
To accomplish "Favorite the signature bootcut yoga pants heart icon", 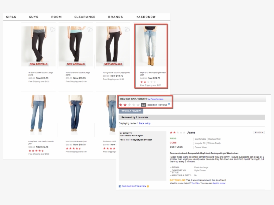I will pyautogui.click(x=127, y=29).
